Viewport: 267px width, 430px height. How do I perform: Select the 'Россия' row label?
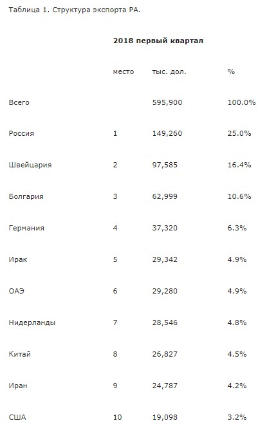[21, 133]
